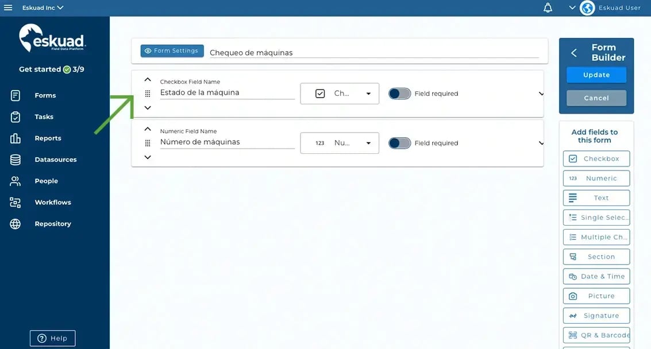Open notifications with the bell icon
651x349 pixels.
[546, 7]
